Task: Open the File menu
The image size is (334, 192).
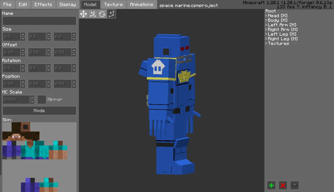Action: [8, 4]
